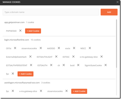Focus the domain name input field

[x=51, y=12]
